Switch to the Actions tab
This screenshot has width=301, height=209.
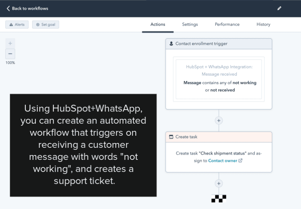click(158, 25)
